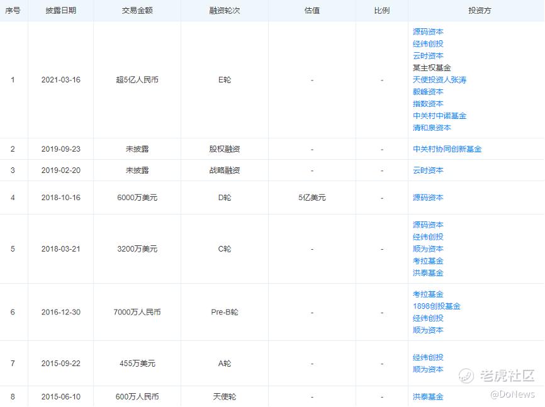Open 考拉基金 in the Pre-B轮 row
This screenshot has height=407, width=545.
click(428, 294)
